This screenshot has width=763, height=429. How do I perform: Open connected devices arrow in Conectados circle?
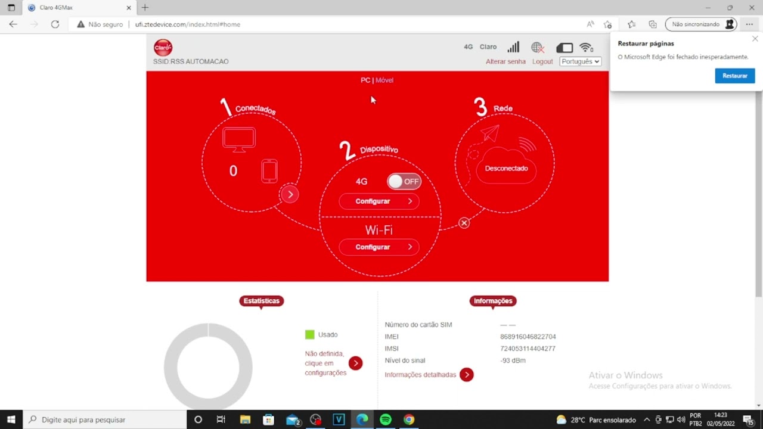click(x=290, y=194)
